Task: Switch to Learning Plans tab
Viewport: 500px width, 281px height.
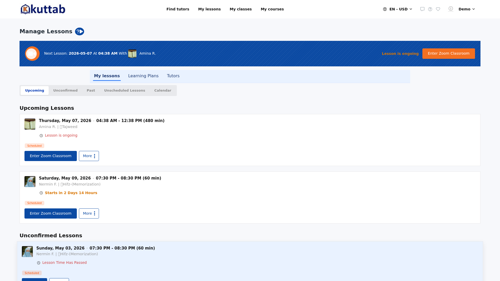Action: (143, 76)
